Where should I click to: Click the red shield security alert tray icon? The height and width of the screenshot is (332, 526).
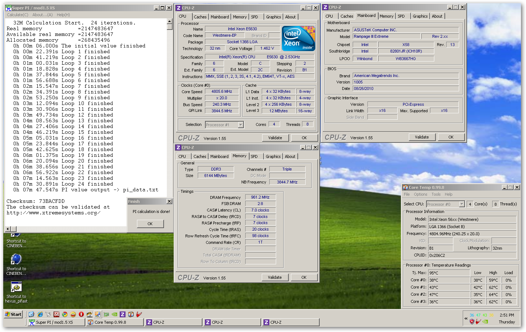(472, 322)
